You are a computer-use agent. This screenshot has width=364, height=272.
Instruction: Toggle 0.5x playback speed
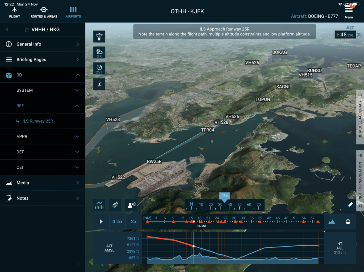[x=117, y=221]
